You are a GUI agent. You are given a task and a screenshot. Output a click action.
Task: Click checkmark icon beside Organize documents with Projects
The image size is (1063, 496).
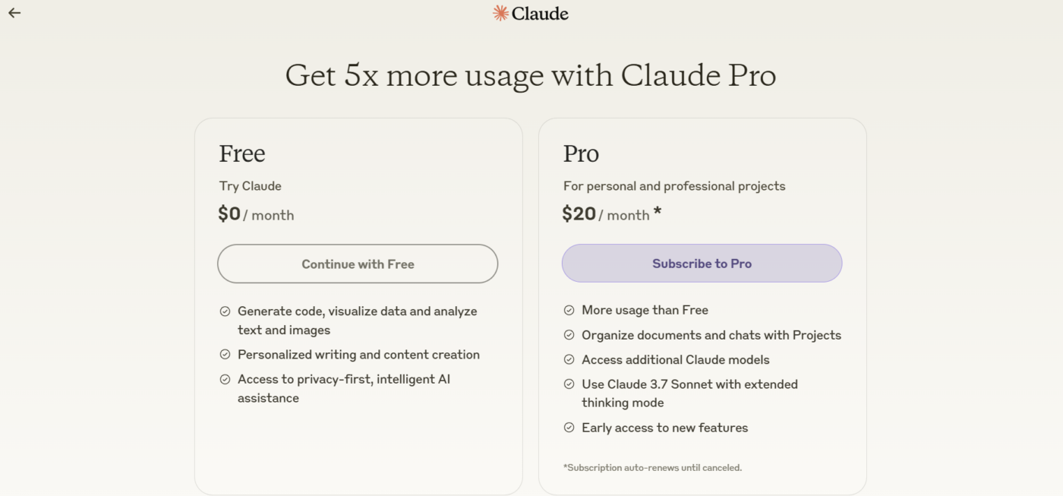(x=569, y=335)
